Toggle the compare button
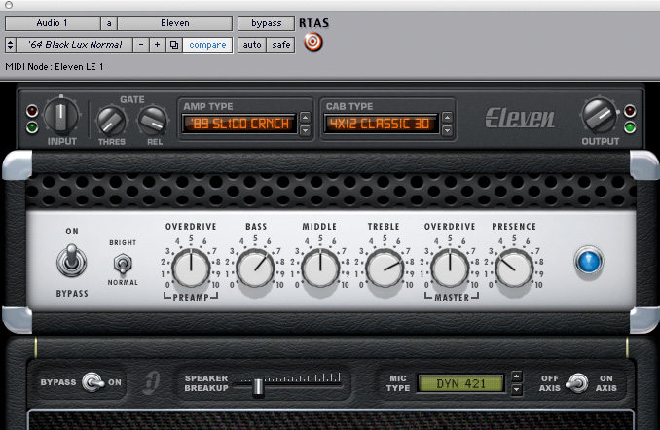This screenshot has height=430, width=660. pyautogui.click(x=207, y=45)
